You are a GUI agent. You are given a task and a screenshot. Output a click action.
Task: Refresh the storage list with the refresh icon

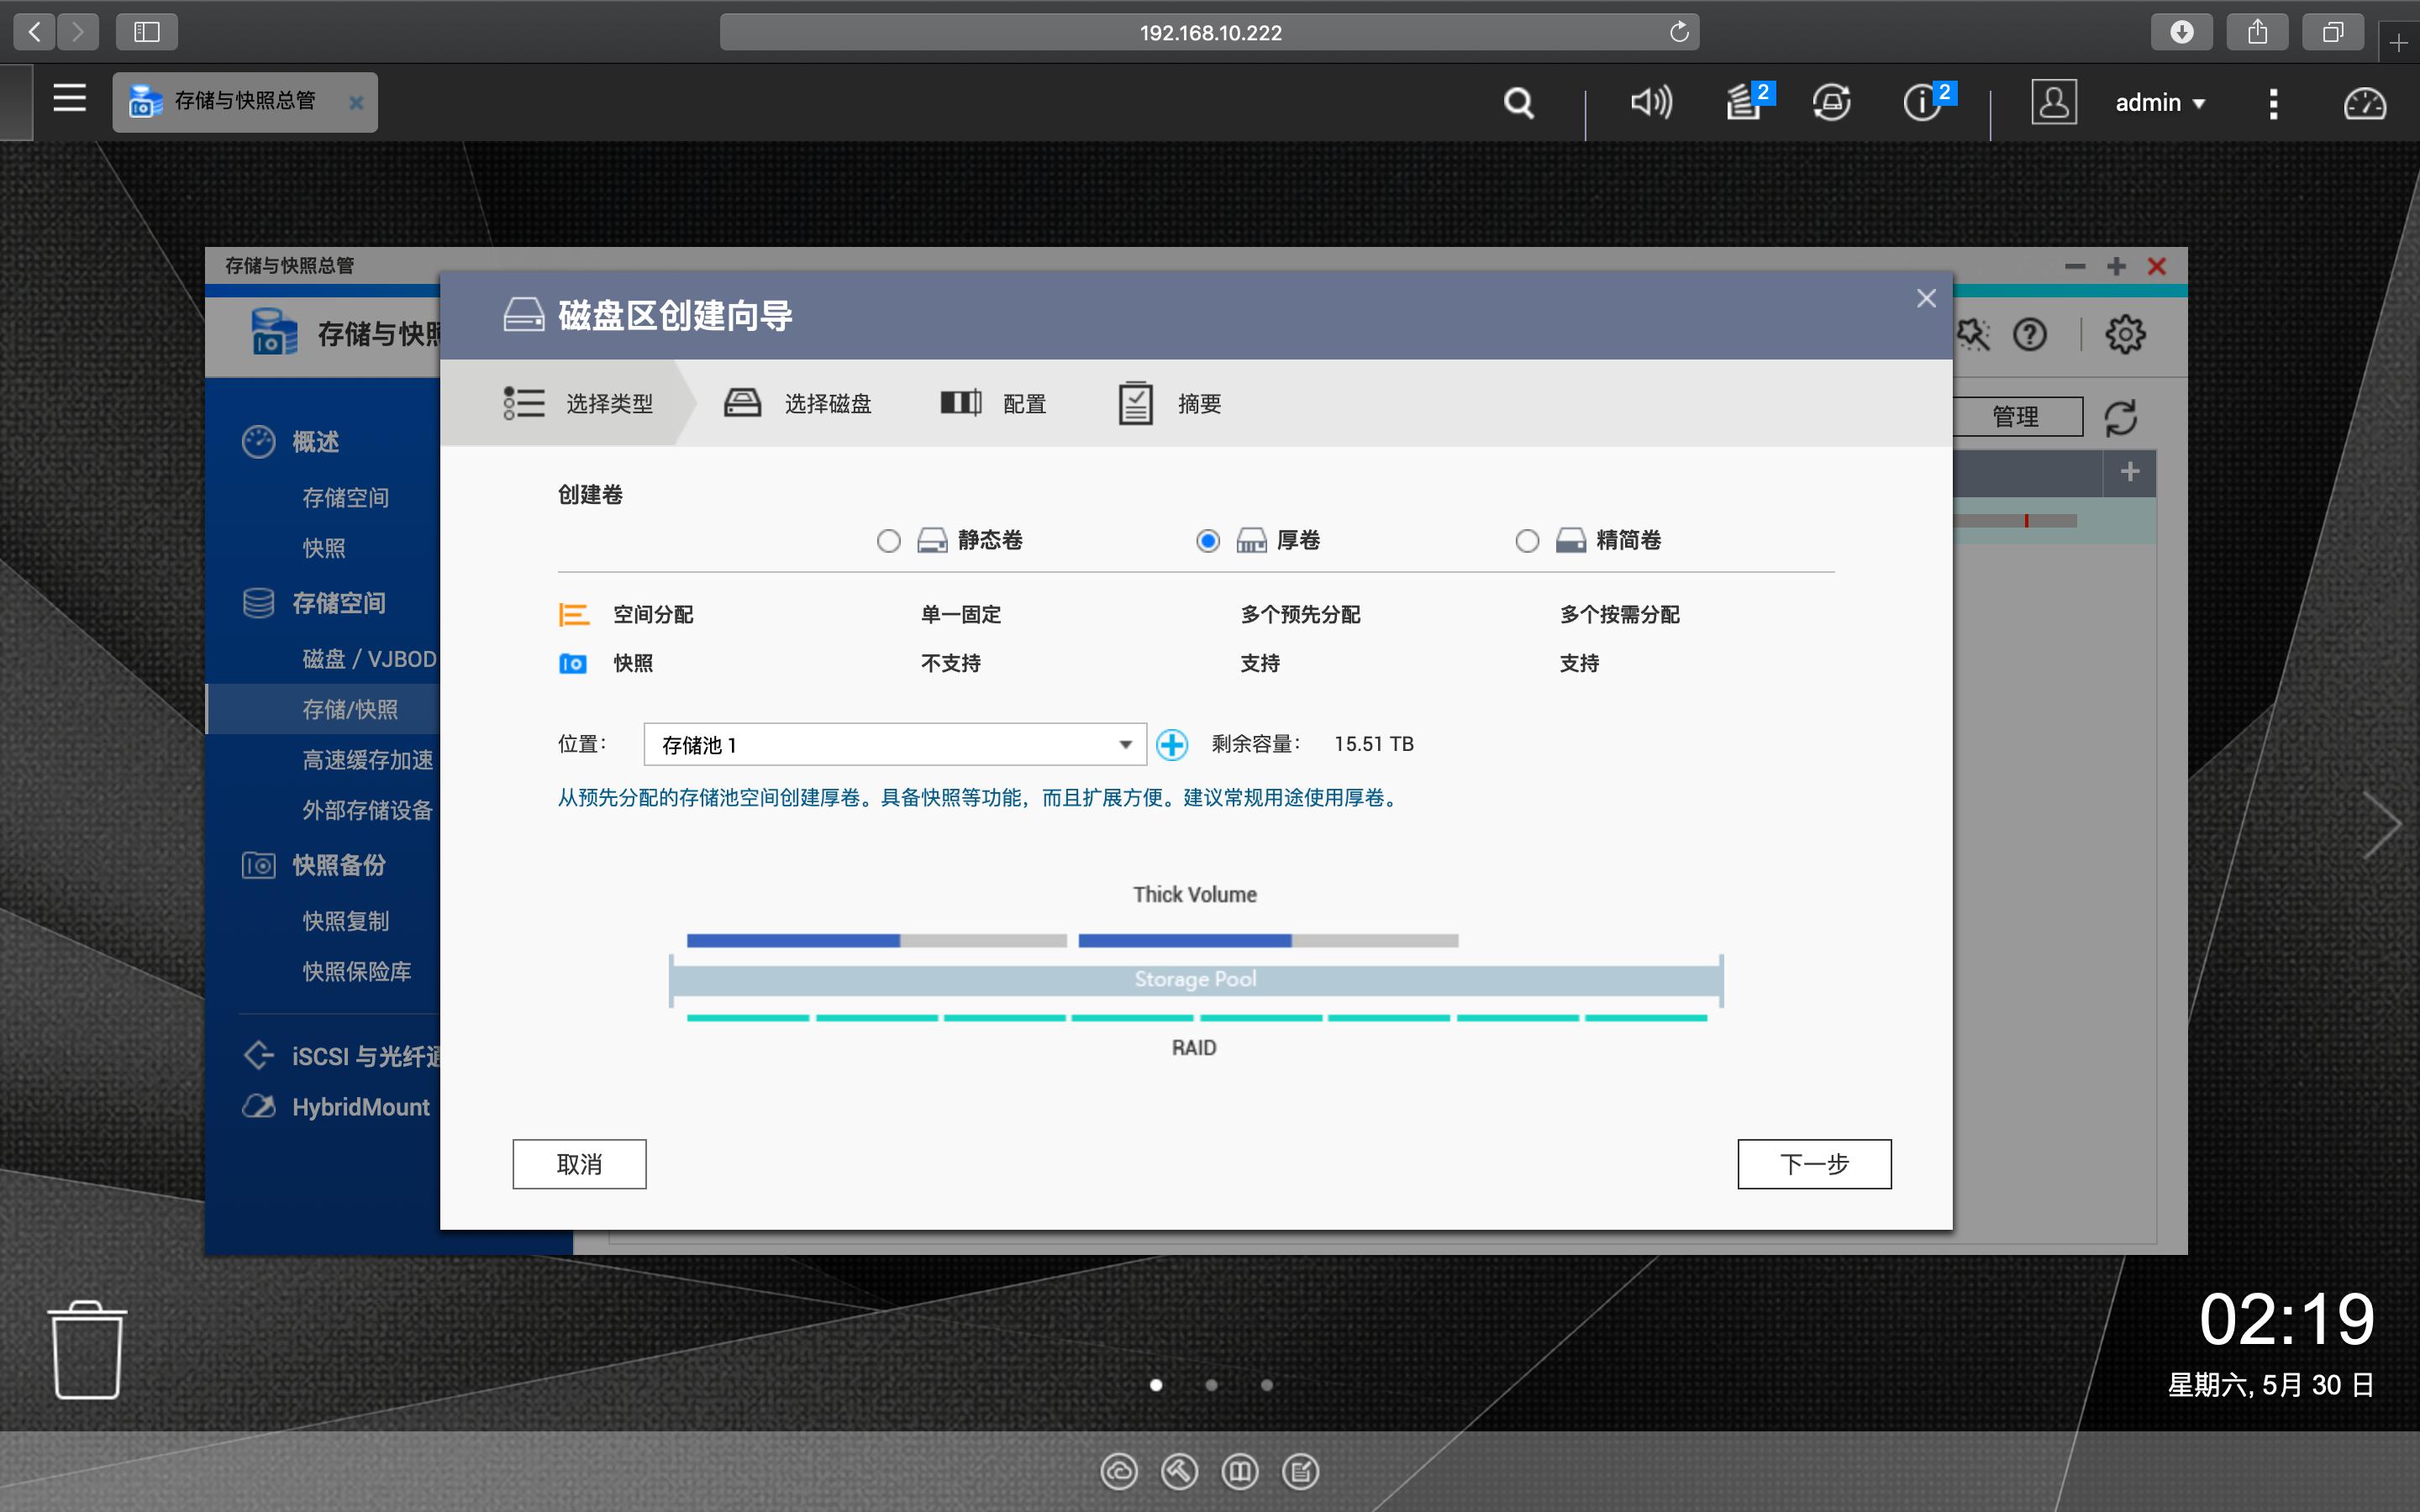tap(2120, 417)
